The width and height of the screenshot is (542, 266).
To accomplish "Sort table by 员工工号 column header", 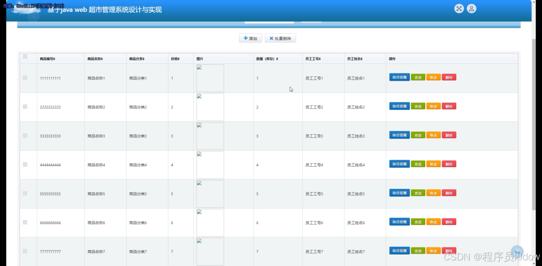I will (x=313, y=59).
